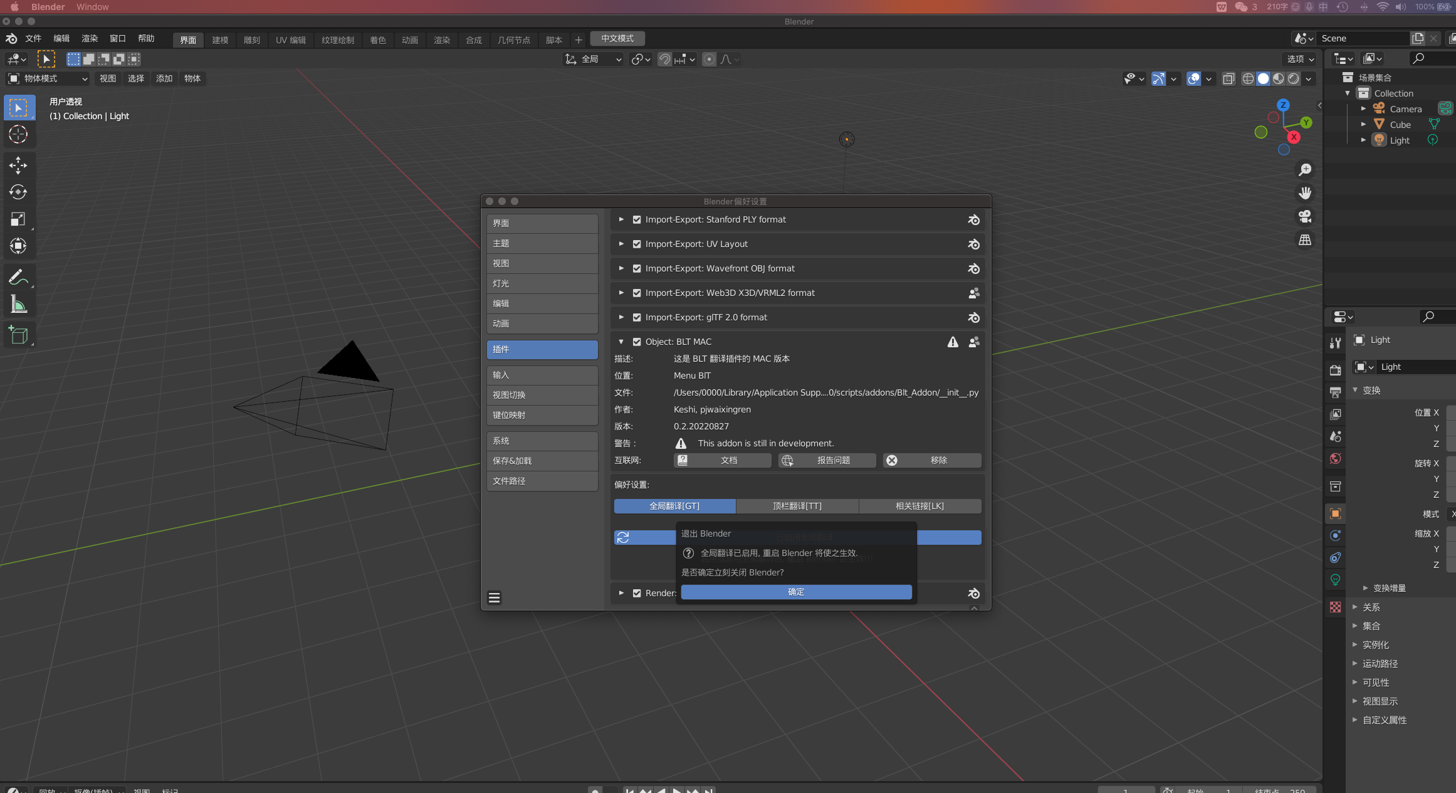1456x793 pixels.
Task: Select 键位映射 in preferences sidebar
Action: point(542,415)
